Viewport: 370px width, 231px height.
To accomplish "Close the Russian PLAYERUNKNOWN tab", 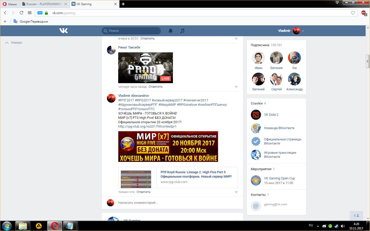I will click(x=66, y=4).
